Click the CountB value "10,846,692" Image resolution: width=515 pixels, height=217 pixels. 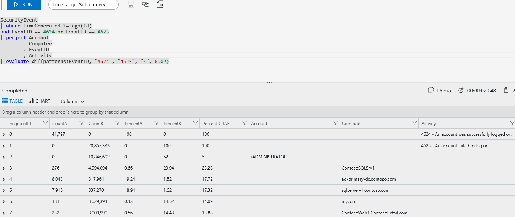coord(99,157)
